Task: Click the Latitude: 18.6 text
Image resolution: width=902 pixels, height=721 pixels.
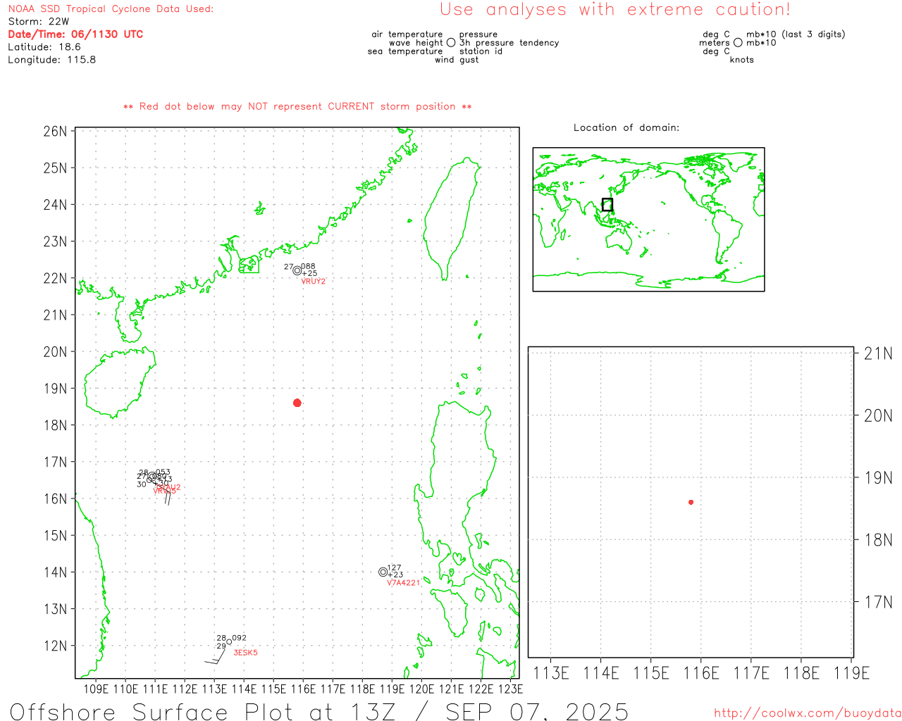Action: click(x=44, y=46)
